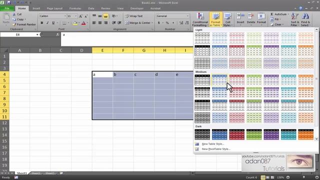The image size is (320, 180).
Task: Click the Borders icon
Action: (x=64, y=23)
